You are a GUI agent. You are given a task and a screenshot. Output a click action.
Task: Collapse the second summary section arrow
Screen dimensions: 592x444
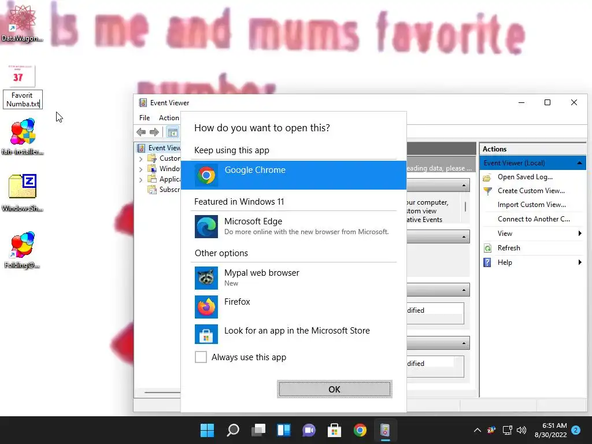464,237
